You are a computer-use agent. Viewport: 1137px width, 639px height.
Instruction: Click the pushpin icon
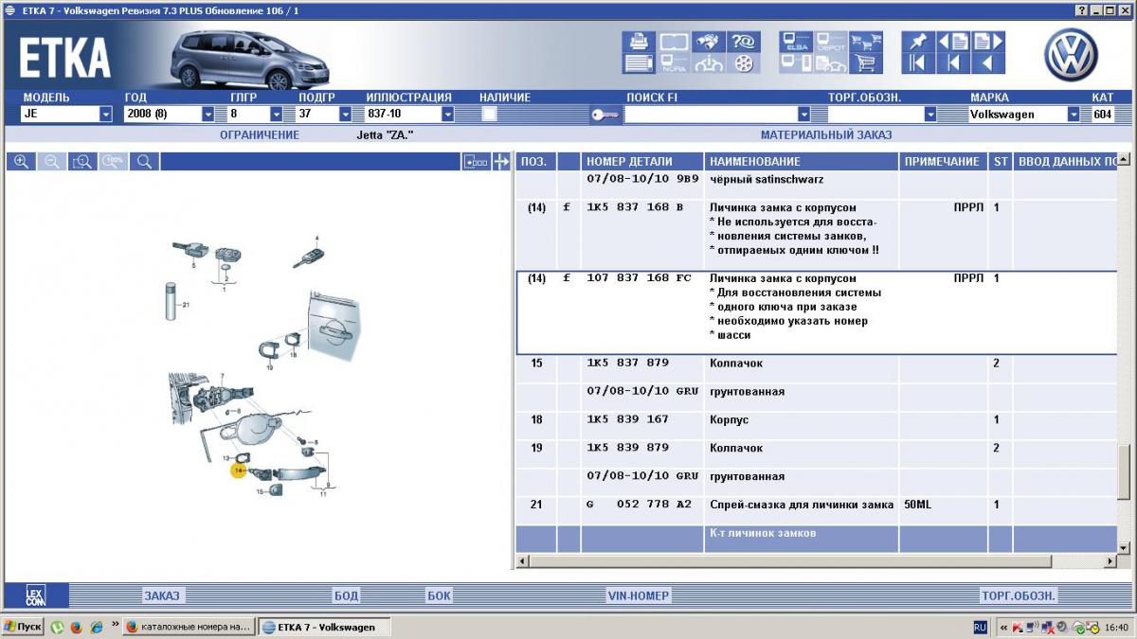click(917, 42)
